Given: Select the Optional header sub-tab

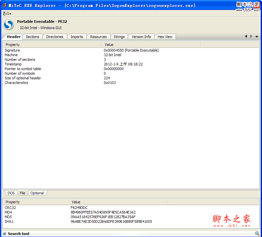Looking at the screenshot, I should [37, 193].
